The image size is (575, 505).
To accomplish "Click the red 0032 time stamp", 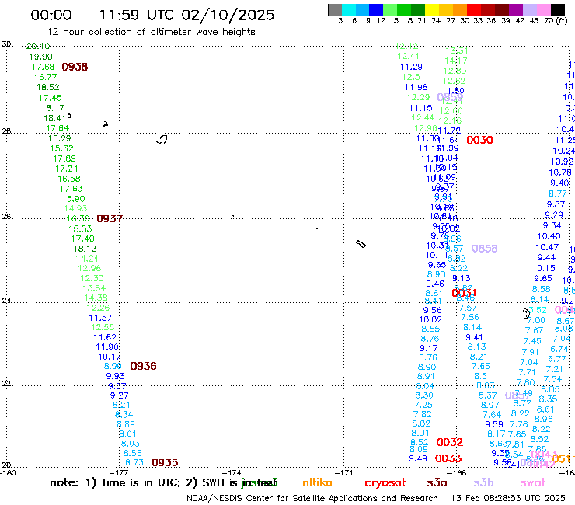I will tap(450, 442).
